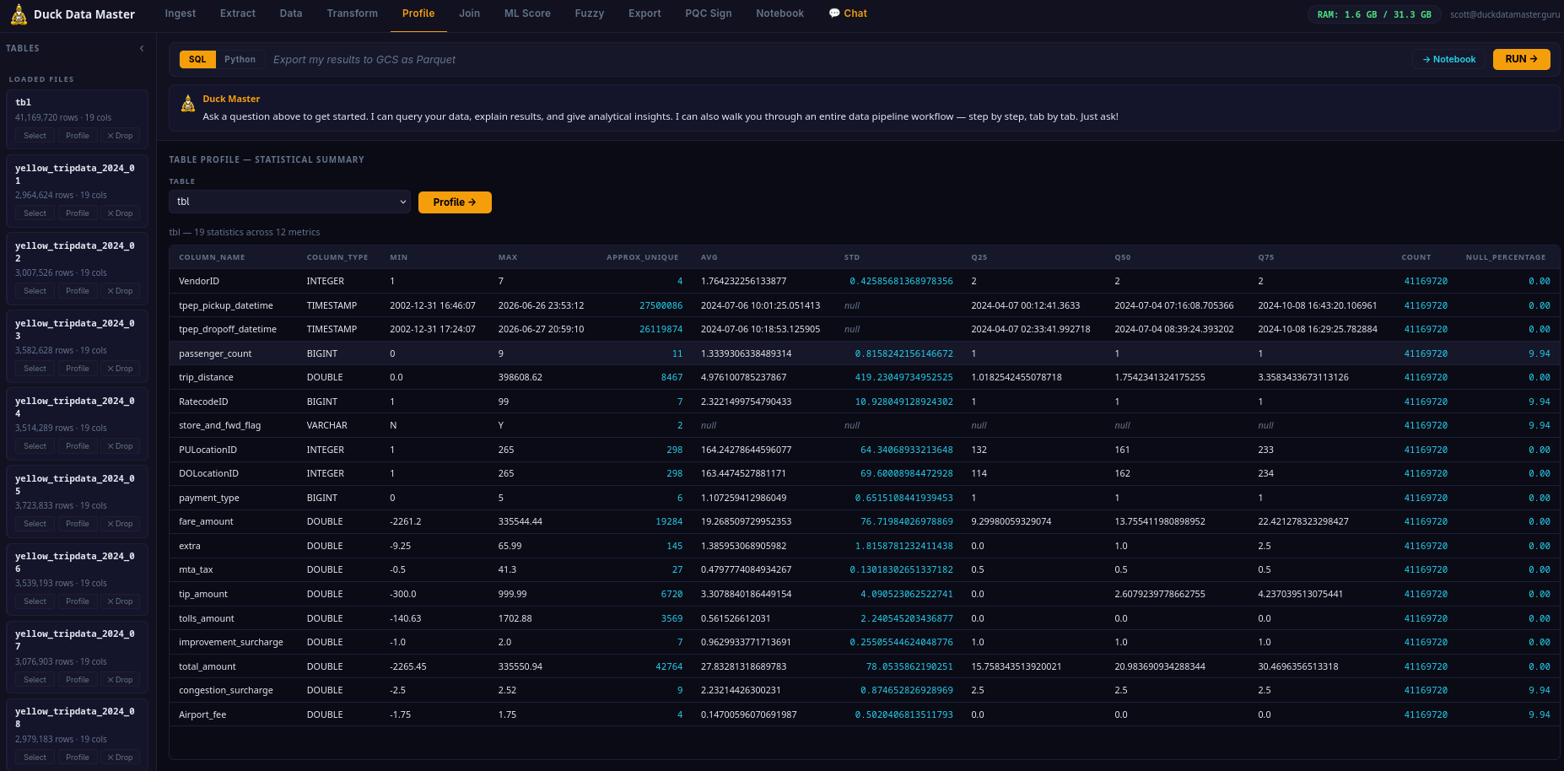This screenshot has width=1564, height=771.
Task: Click the yellow_tripdata_2024_04 table name
Action: tap(75, 407)
